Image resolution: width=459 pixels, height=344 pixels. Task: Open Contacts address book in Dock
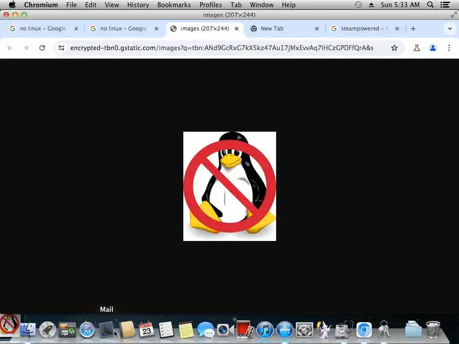click(127, 330)
